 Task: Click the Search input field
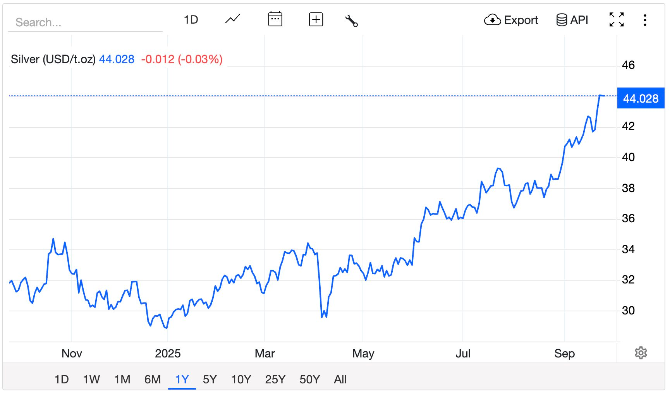(x=85, y=22)
